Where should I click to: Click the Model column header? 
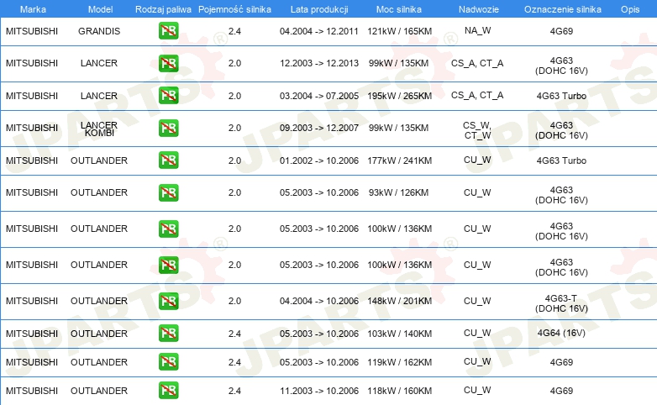pos(100,9)
